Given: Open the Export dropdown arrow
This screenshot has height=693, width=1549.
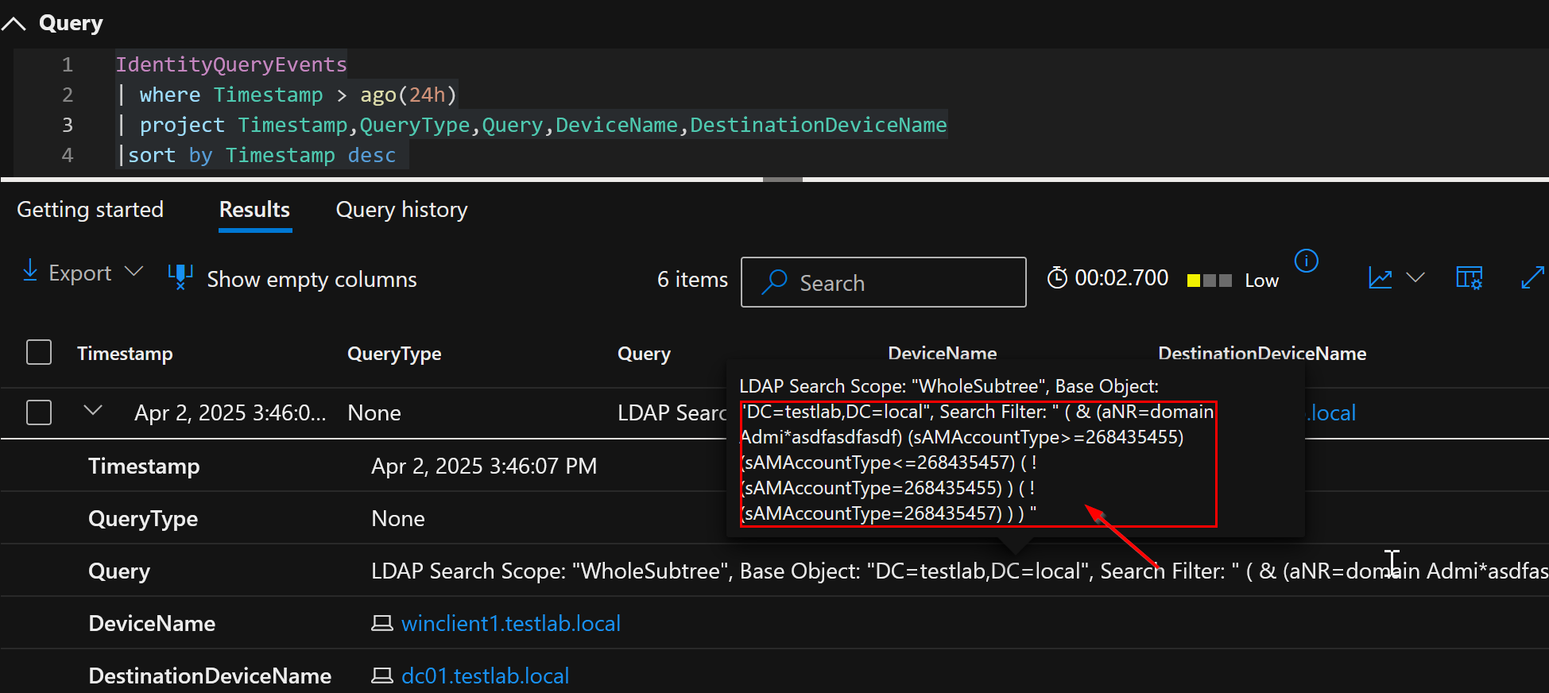Looking at the screenshot, I should pos(134,272).
